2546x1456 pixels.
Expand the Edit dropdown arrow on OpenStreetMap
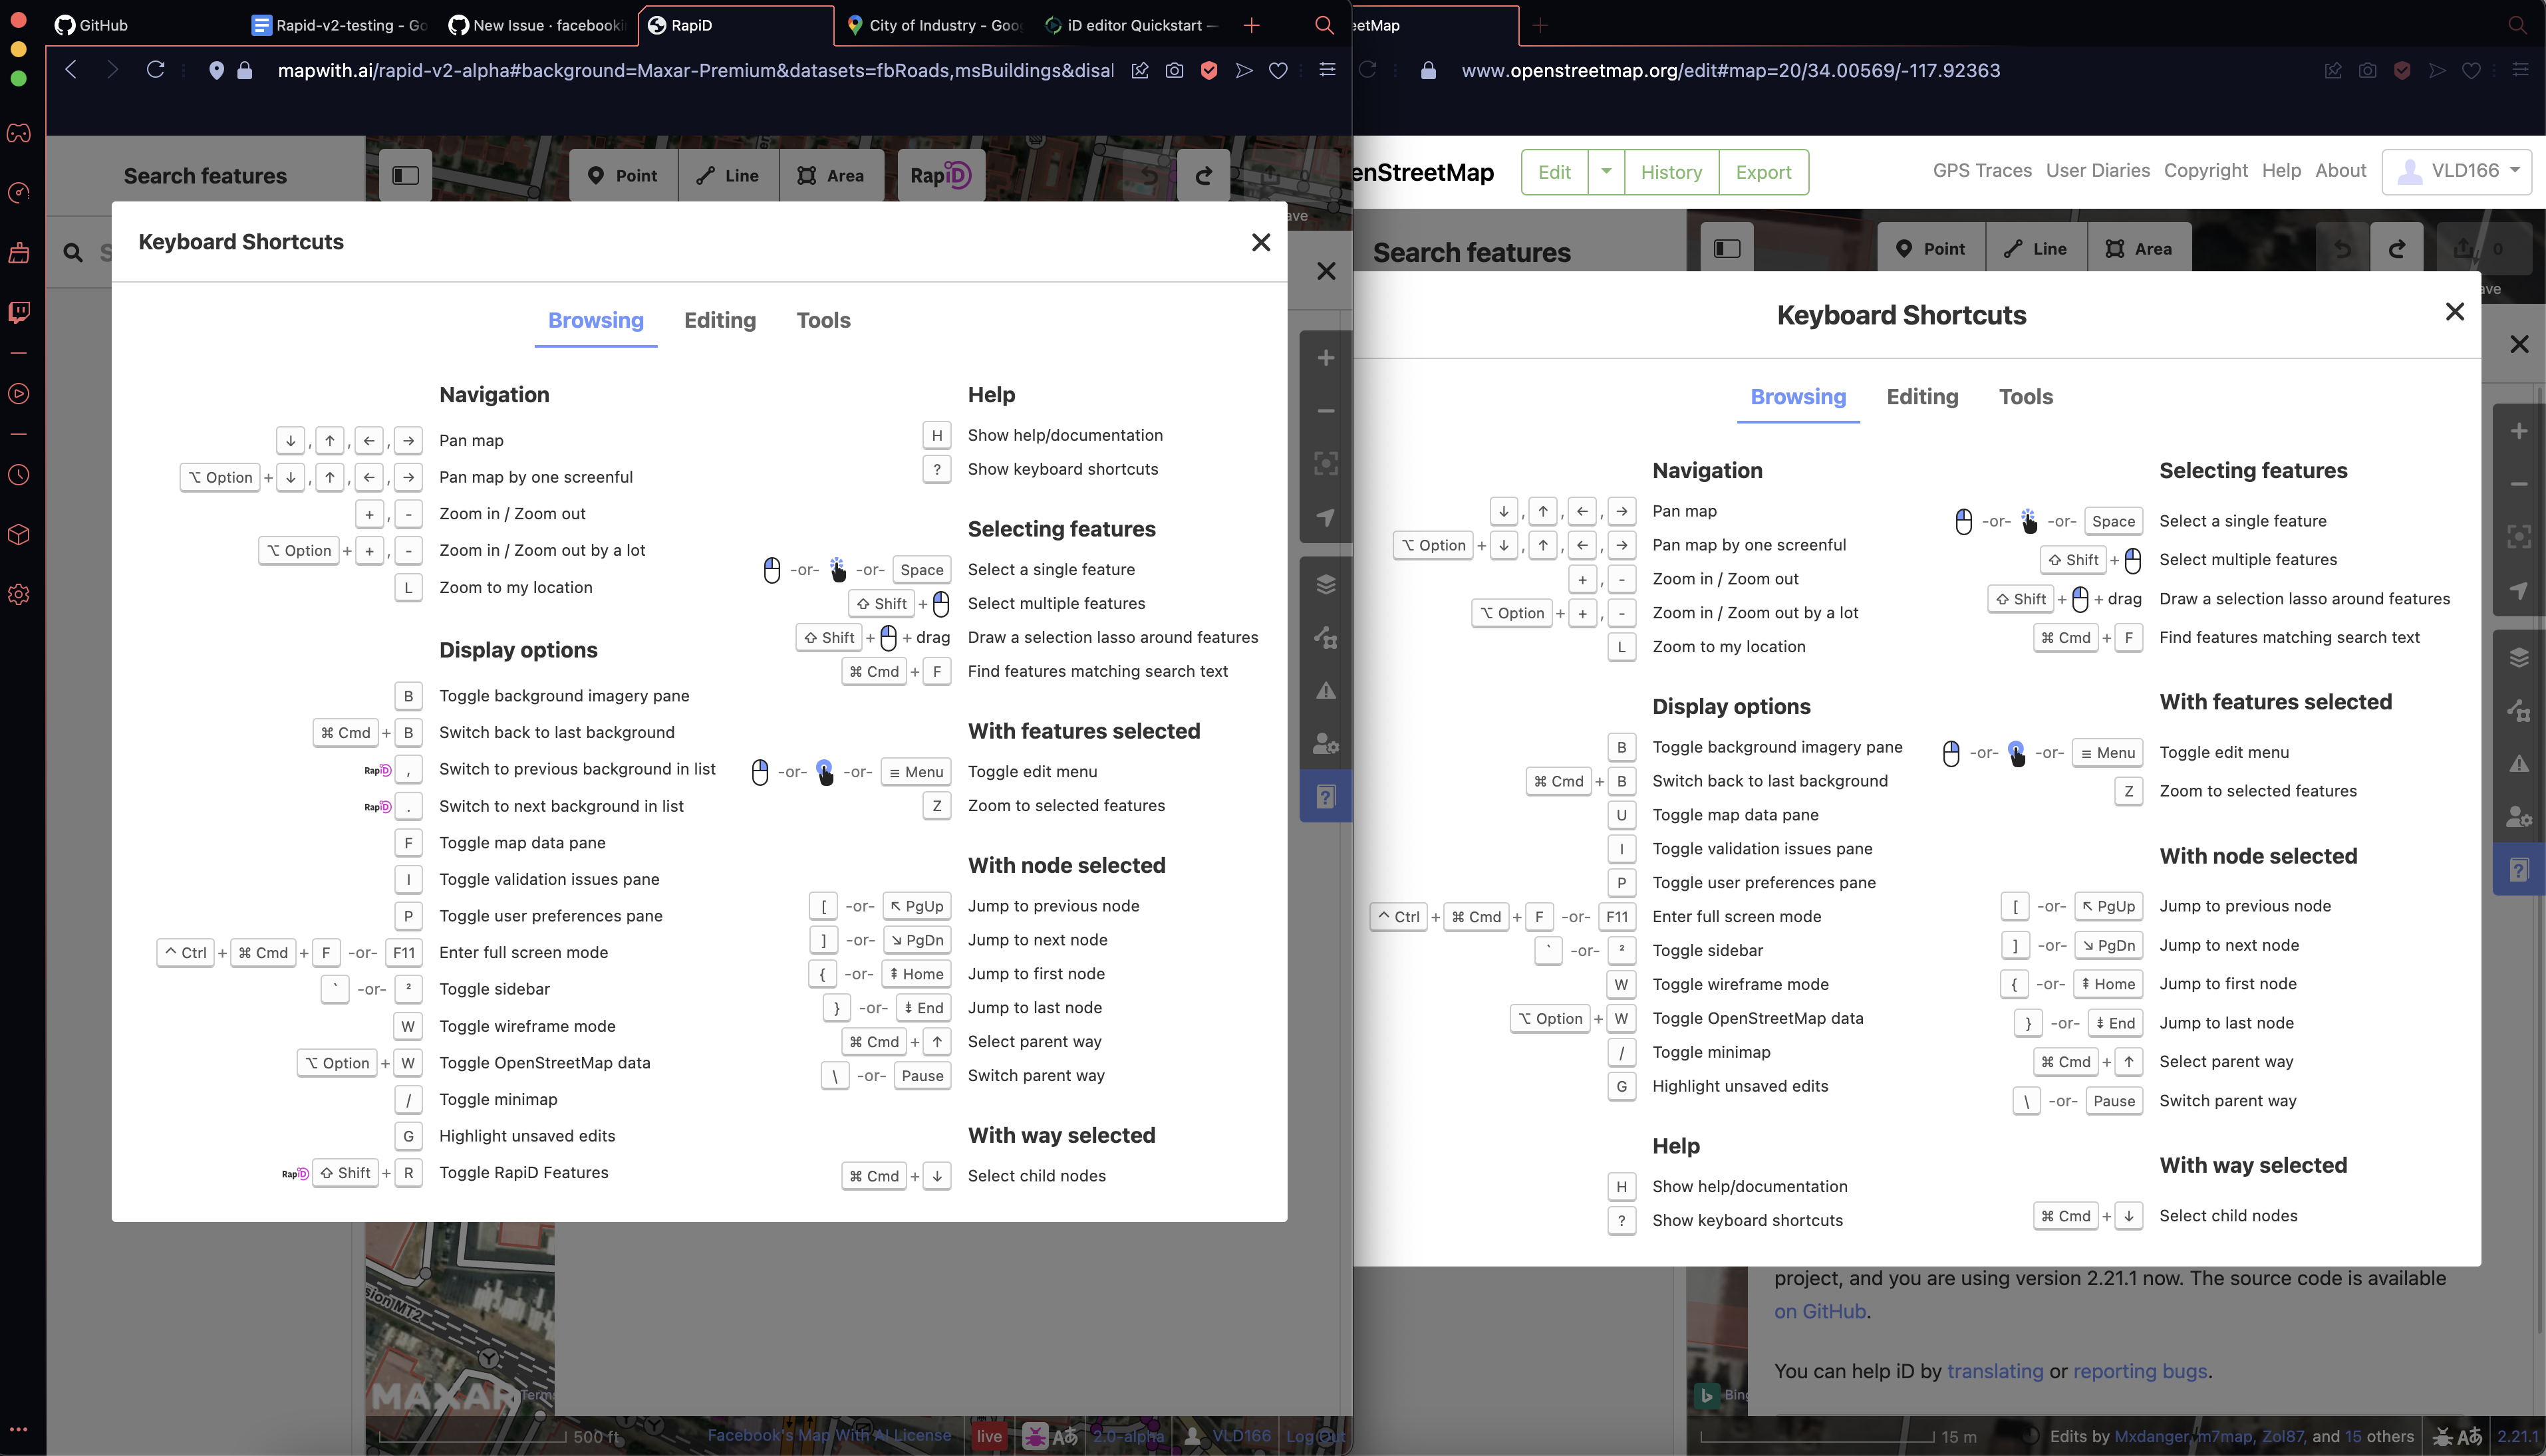point(1606,172)
